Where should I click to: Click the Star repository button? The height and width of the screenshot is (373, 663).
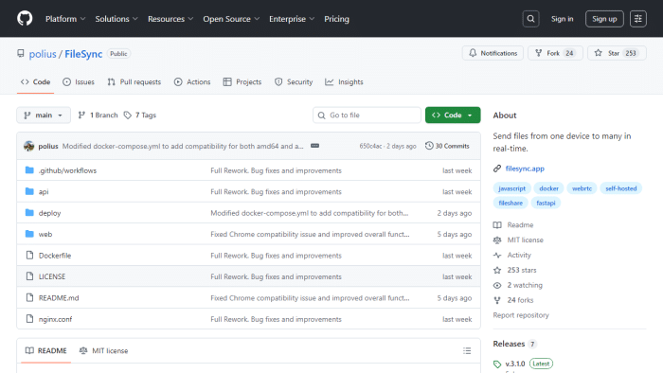click(617, 53)
